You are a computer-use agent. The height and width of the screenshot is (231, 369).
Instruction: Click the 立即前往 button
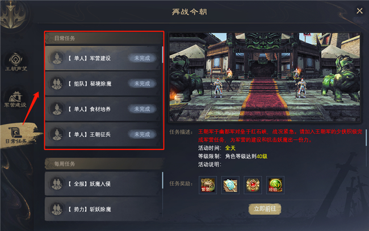[265, 209]
